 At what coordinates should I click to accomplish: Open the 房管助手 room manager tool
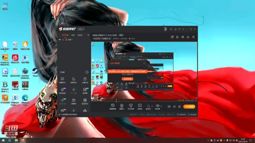point(74,80)
